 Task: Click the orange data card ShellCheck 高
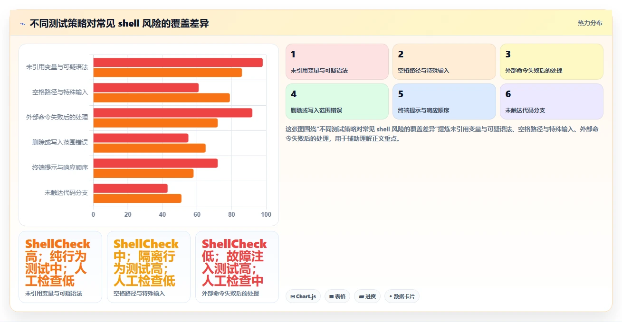[x=60, y=267]
